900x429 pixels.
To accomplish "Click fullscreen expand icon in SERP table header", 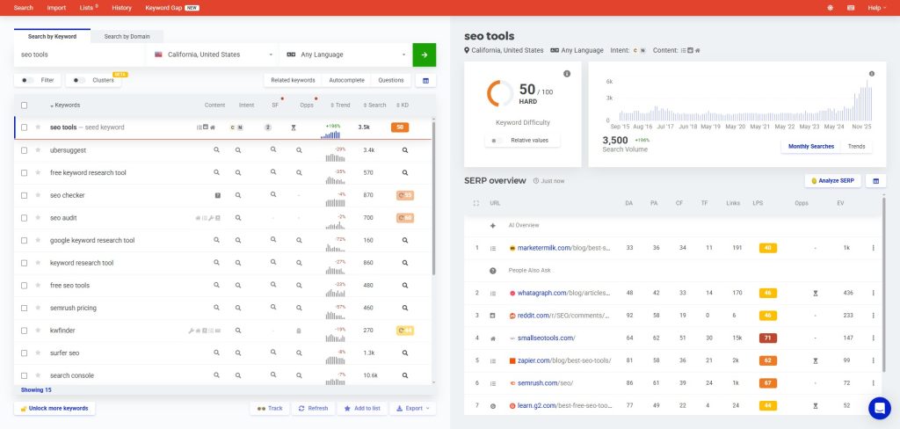I will point(475,203).
